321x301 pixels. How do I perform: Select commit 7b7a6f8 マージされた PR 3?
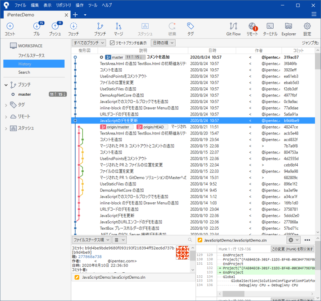(x=193, y=146)
